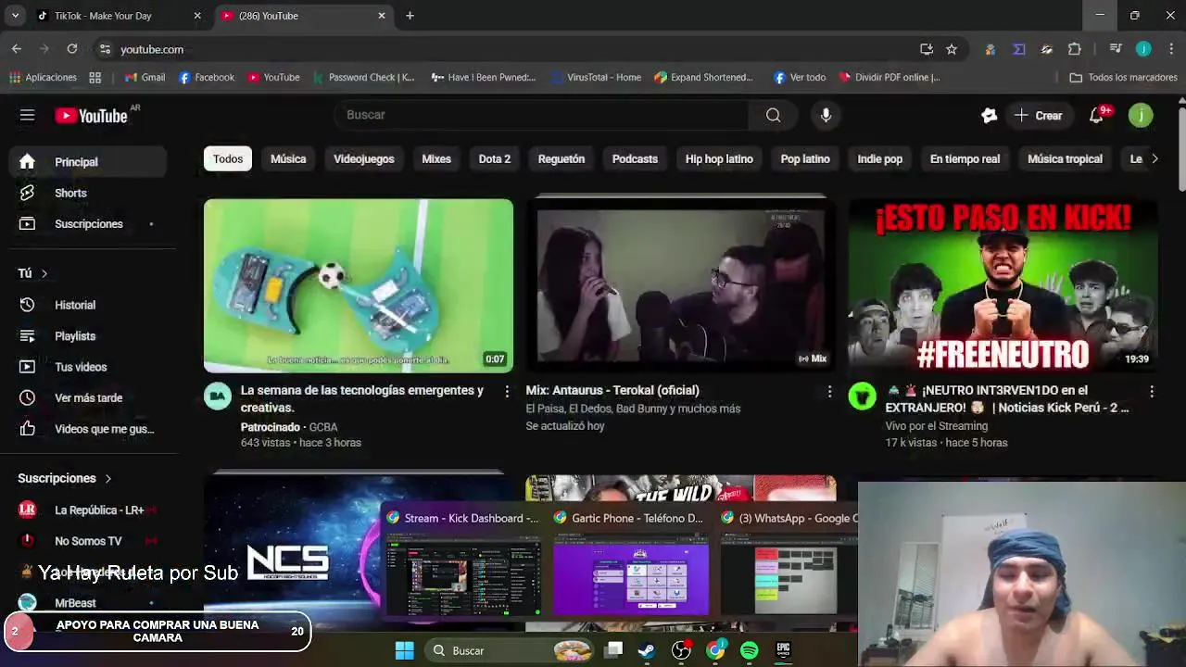Open Epic Games Launcher from taskbar

pyautogui.click(x=783, y=650)
